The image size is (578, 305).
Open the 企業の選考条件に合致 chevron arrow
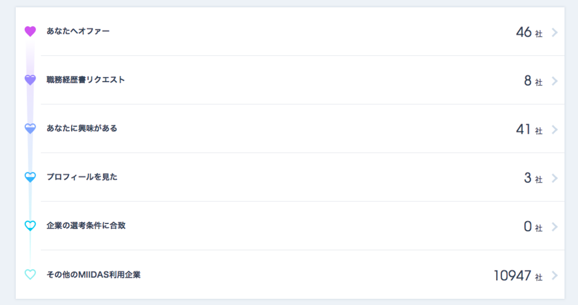[x=554, y=227]
